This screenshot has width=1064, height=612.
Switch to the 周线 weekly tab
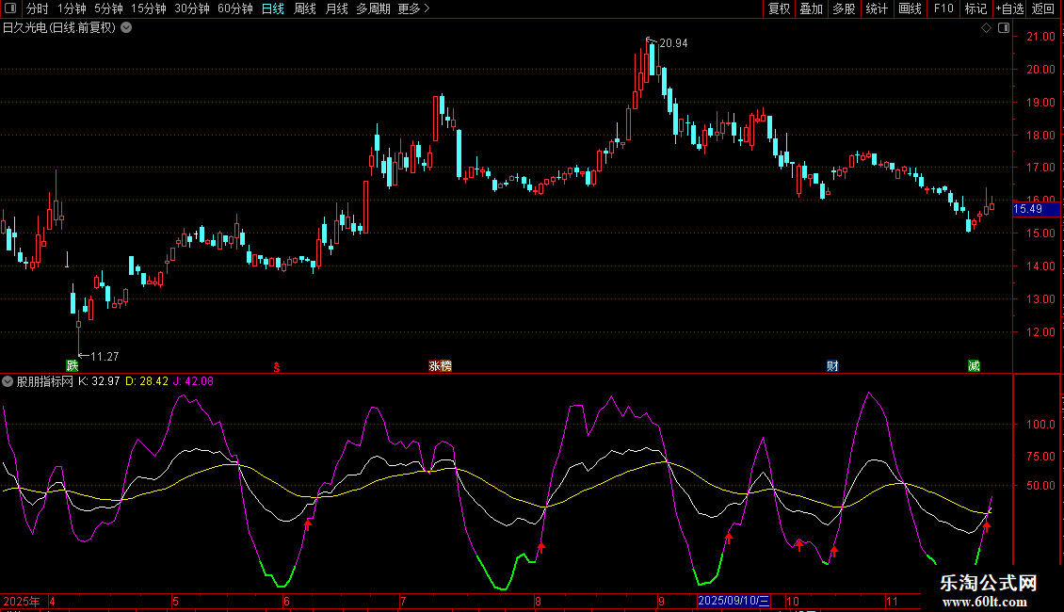pyautogui.click(x=305, y=9)
